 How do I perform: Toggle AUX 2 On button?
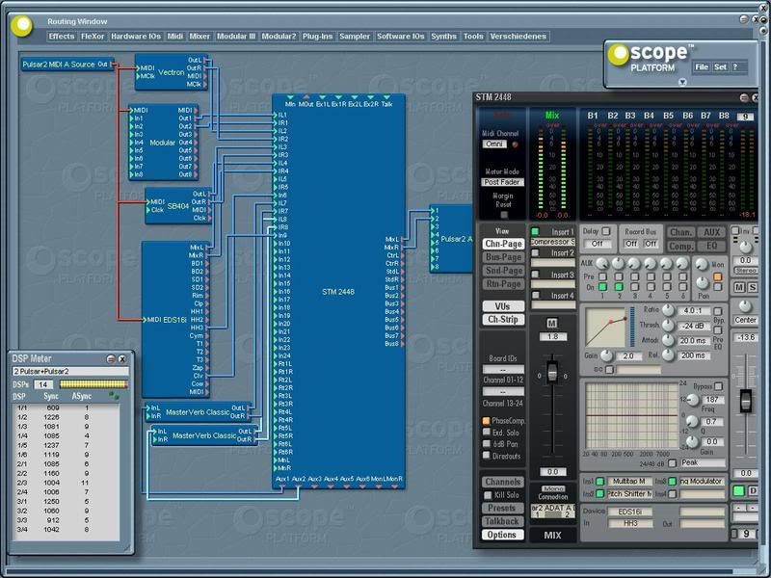point(619,286)
